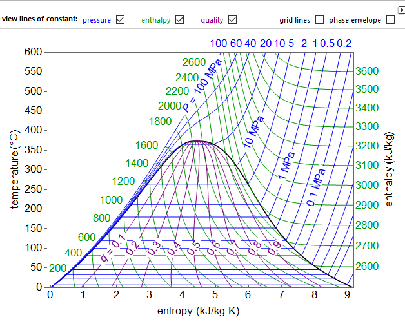Click the '10 MPa' isobar label
Viewport: 405px width, 326px height.
(x=253, y=133)
